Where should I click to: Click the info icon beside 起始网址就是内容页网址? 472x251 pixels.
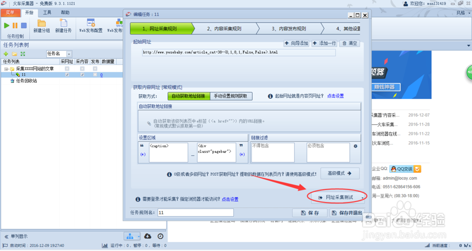point(270,96)
